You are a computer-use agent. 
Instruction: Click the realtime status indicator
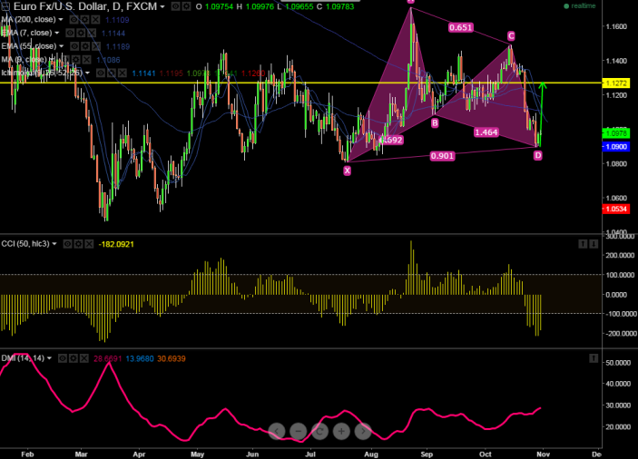coord(580,6)
